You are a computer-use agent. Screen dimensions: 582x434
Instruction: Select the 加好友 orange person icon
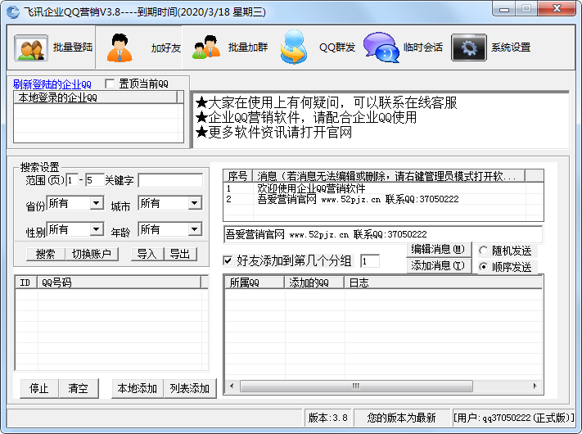120,47
